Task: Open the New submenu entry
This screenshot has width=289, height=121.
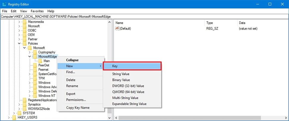Action: (x=80, y=66)
